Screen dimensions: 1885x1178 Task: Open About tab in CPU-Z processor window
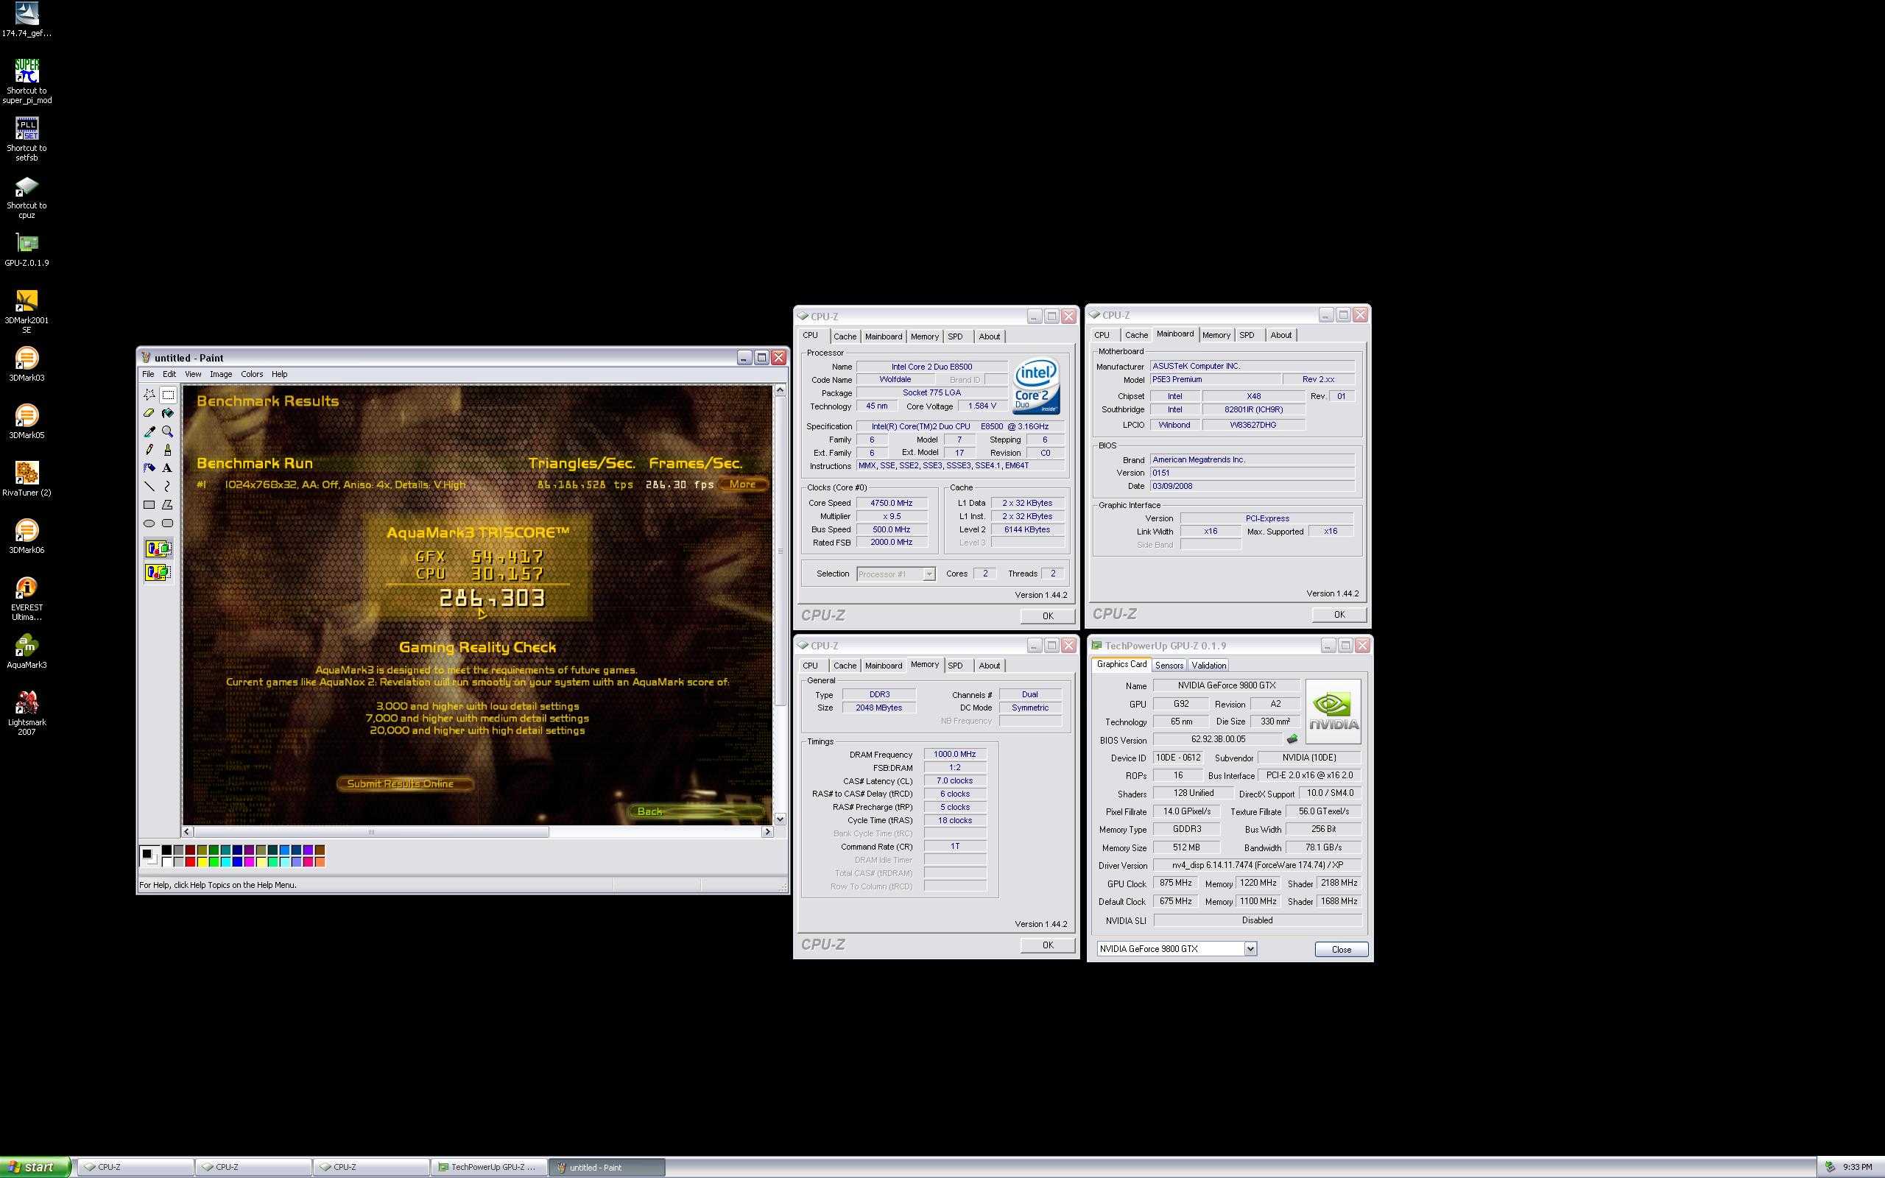[x=989, y=336]
